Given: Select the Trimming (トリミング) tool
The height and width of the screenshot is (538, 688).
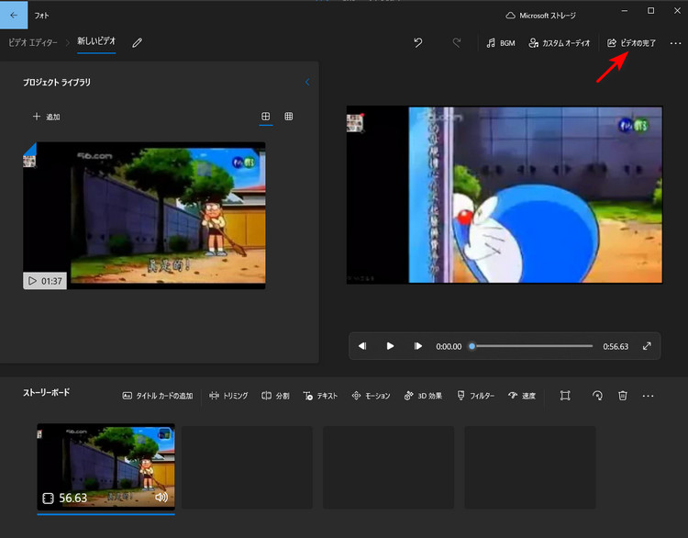Looking at the screenshot, I should pos(228,396).
